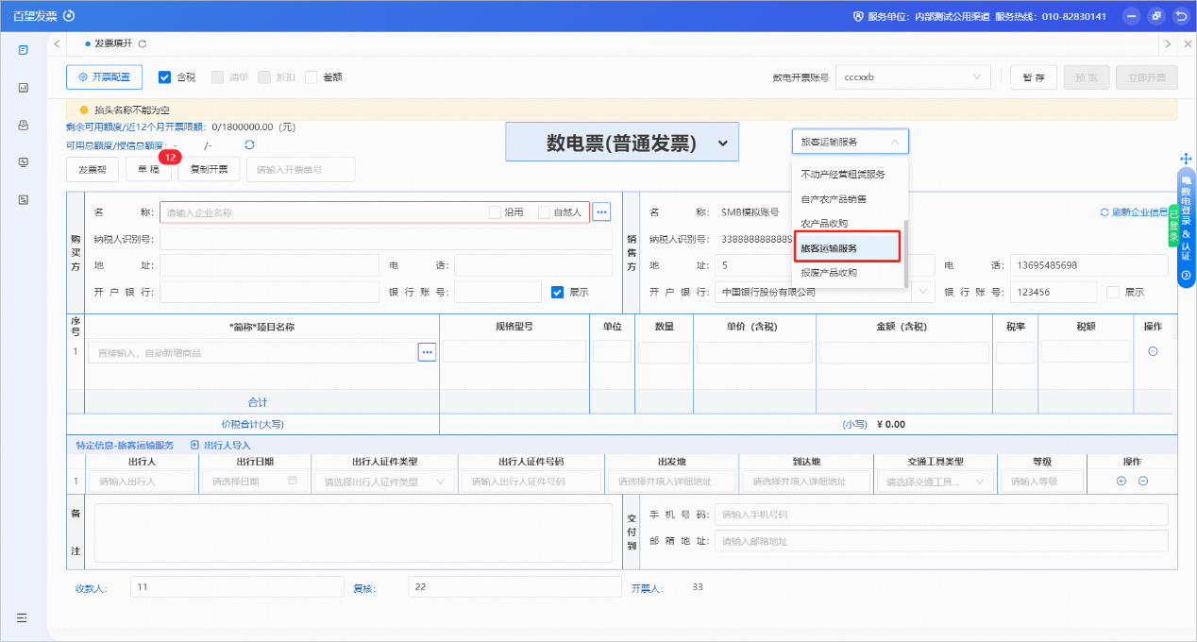Screen dimensions: 1197x642
Task: Collapse the 旅客运输服务 business type dropdown
Action: tap(851, 142)
